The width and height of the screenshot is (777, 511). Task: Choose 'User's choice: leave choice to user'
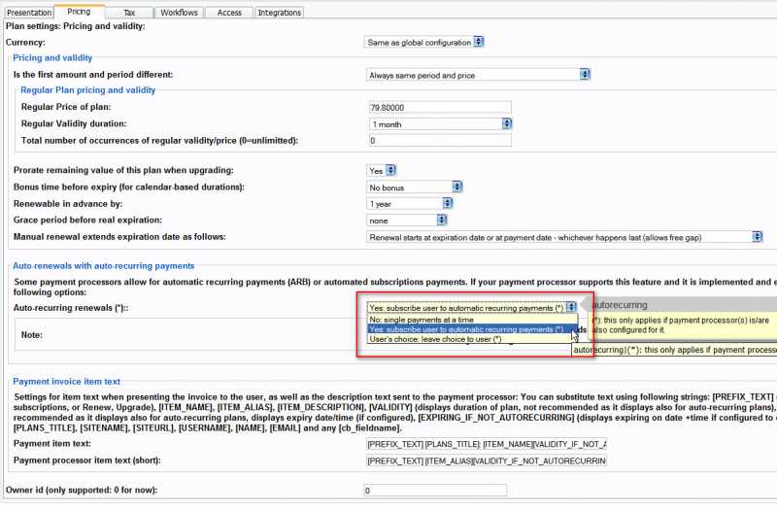click(x=472, y=339)
